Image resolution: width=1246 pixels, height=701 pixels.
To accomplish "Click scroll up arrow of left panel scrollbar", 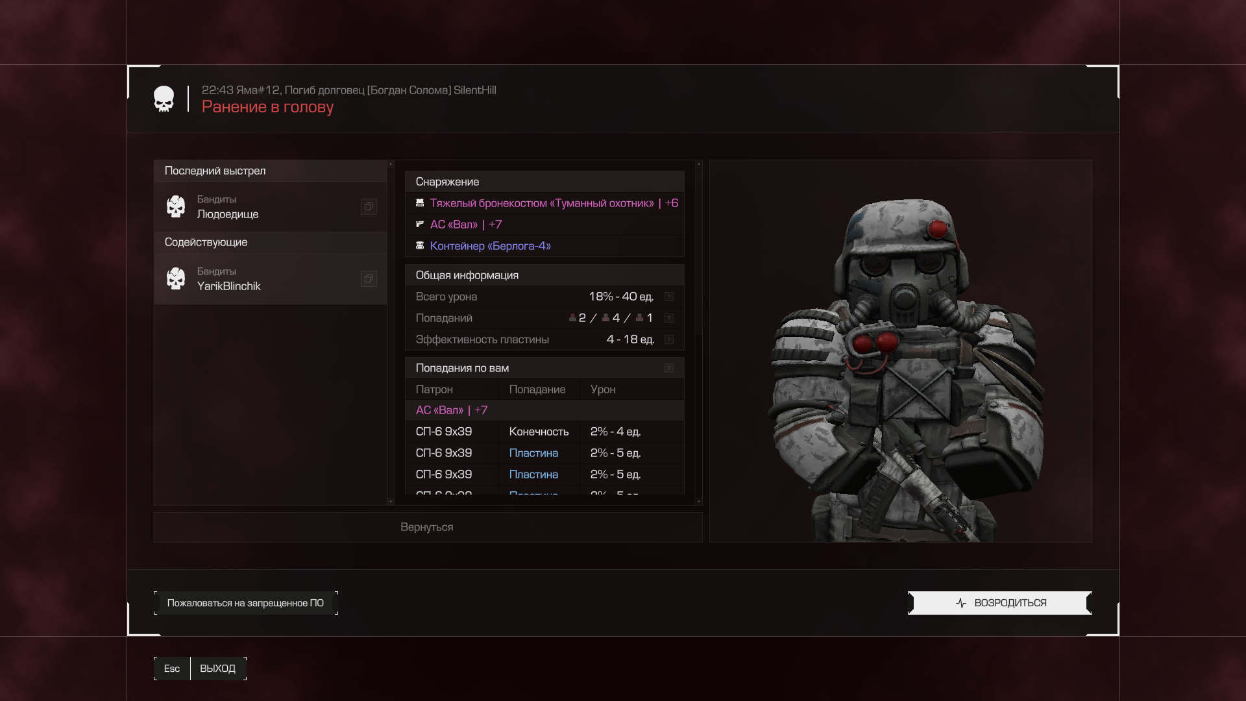I will (390, 164).
